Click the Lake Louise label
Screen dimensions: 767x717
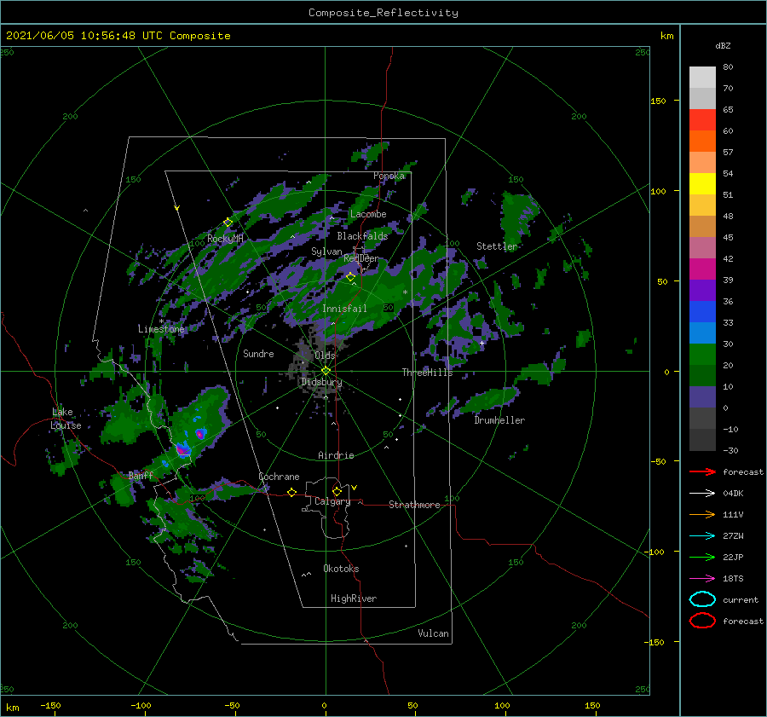(66, 419)
